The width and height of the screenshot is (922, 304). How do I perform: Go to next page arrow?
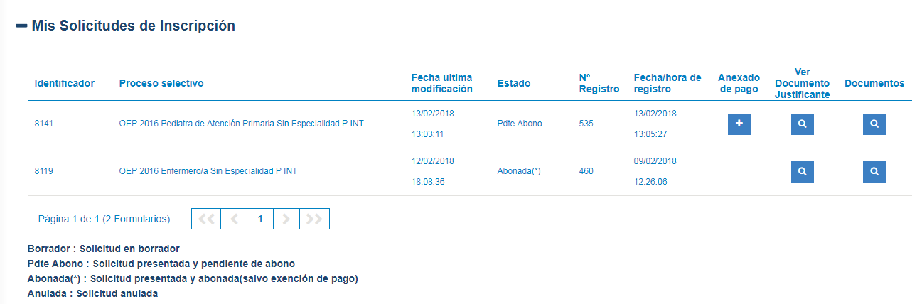[x=286, y=219]
